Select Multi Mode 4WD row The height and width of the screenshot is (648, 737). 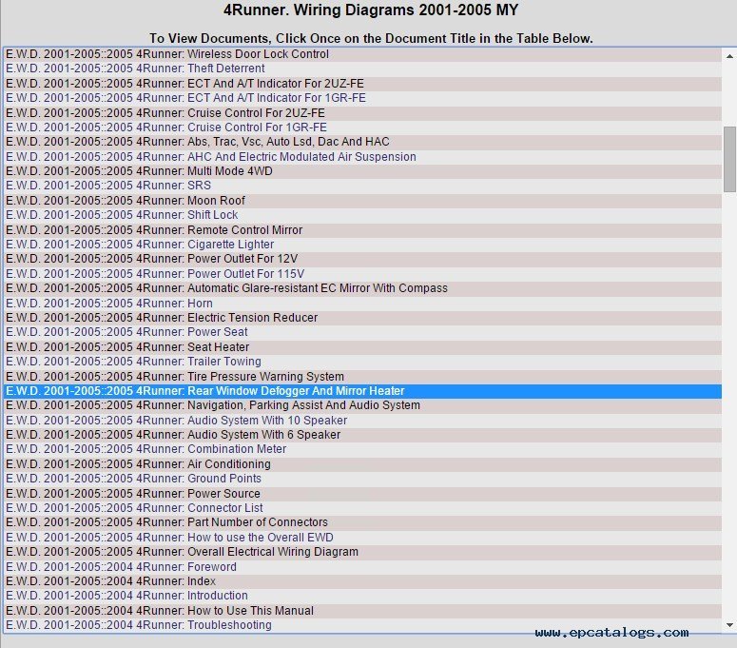[x=362, y=171]
